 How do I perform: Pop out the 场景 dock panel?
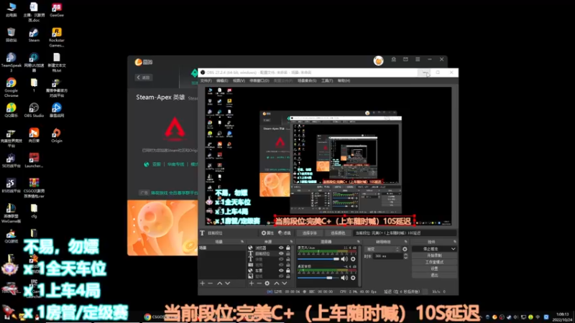242,242
